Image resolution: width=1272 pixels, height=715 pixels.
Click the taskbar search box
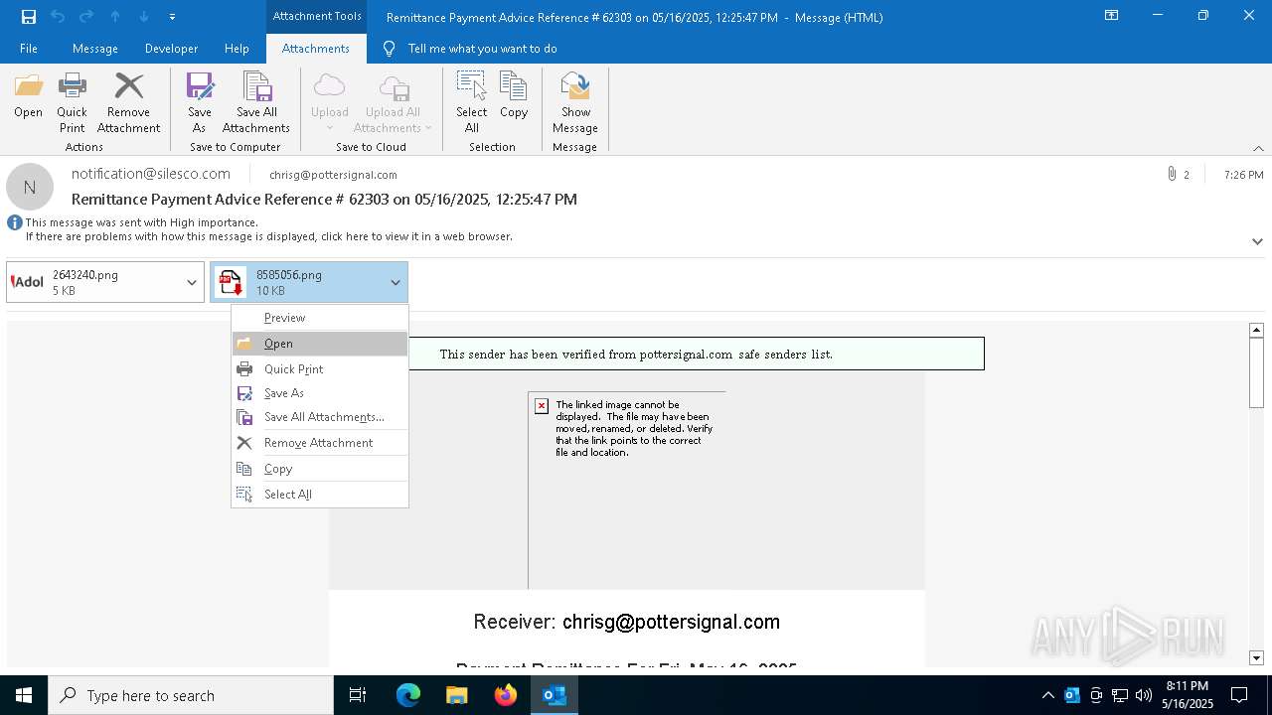point(191,695)
